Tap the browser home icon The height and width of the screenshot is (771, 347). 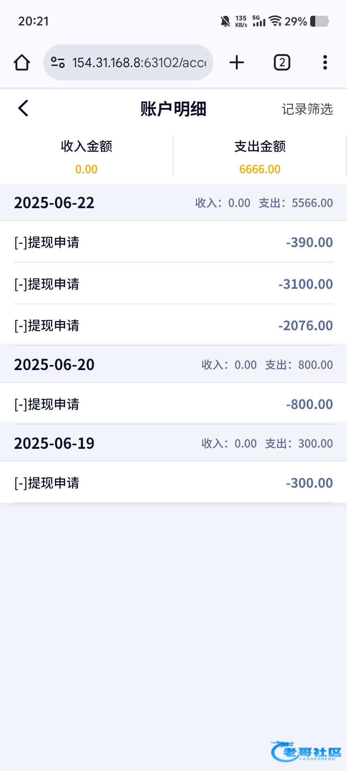click(x=22, y=62)
